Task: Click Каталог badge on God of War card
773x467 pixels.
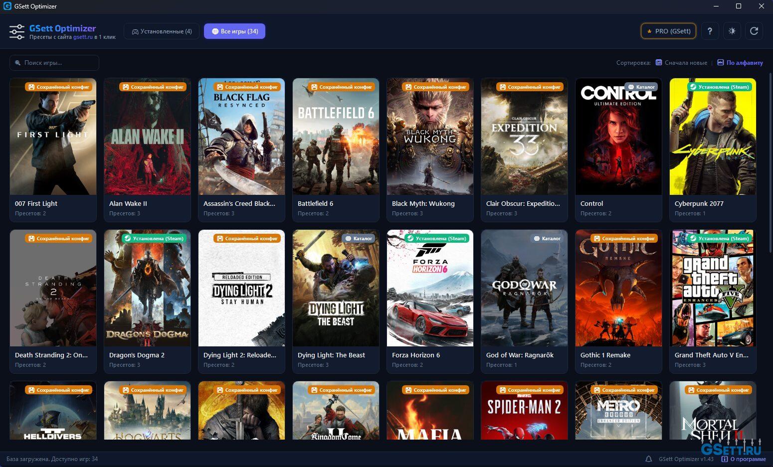Action: click(x=547, y=238)
